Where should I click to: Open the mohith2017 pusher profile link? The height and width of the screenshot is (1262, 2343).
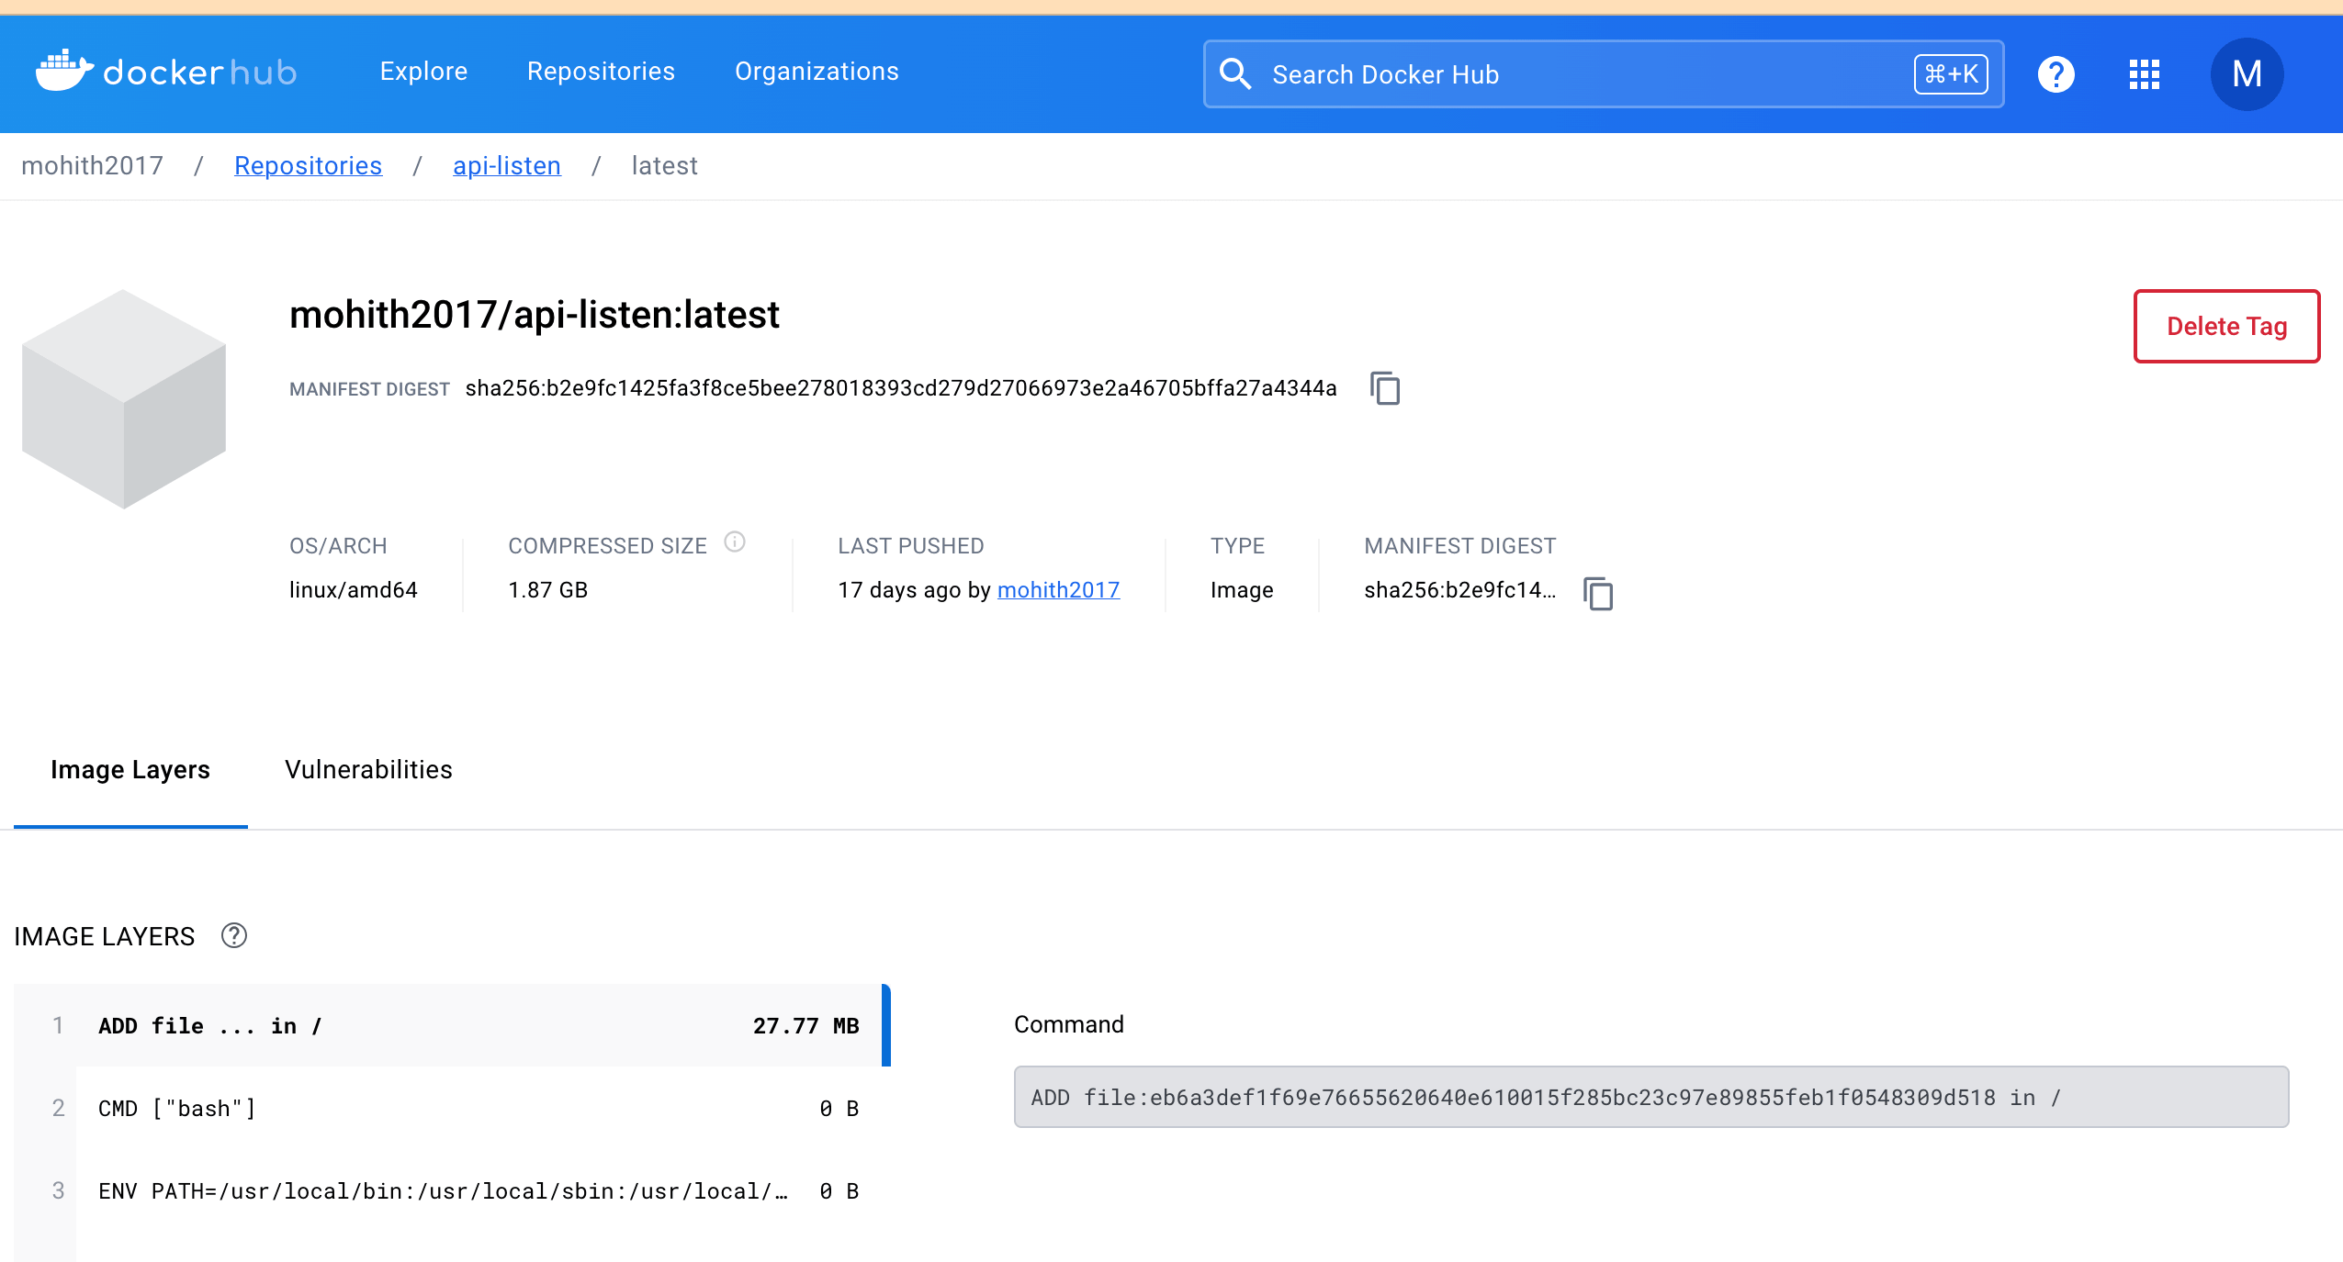pos(1058,589)
